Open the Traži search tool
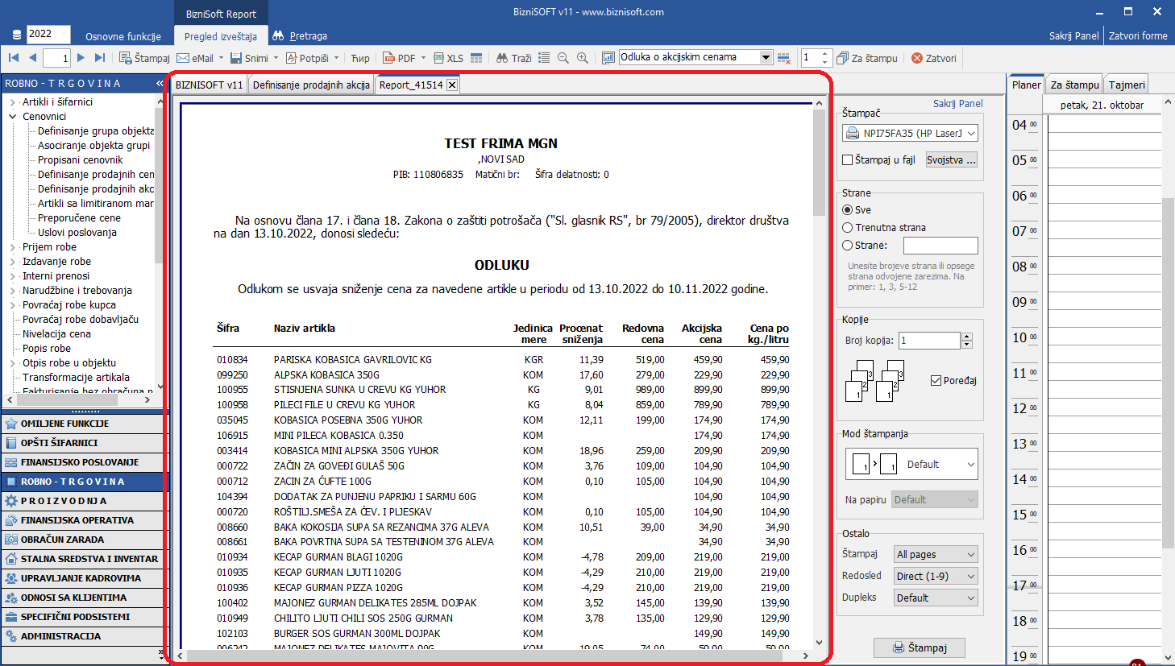Viewport: 1175px width, 666px height. click(x=513, y=58)
